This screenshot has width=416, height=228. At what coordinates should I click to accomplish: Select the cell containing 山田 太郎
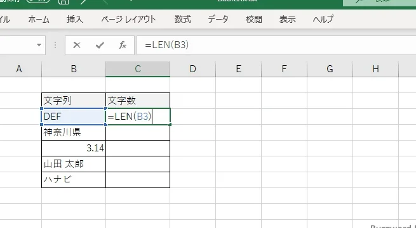74,164
